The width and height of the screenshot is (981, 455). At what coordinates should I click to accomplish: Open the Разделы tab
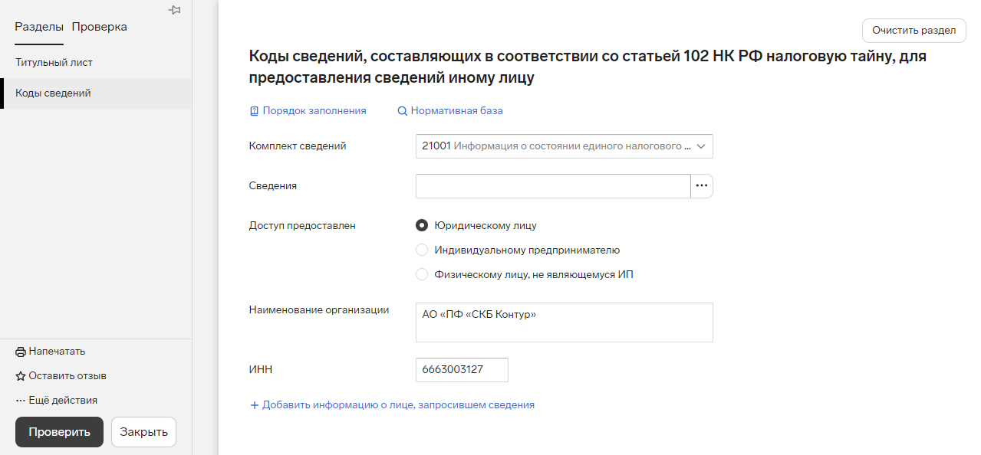pyautogui.click(x=39, y=27)
